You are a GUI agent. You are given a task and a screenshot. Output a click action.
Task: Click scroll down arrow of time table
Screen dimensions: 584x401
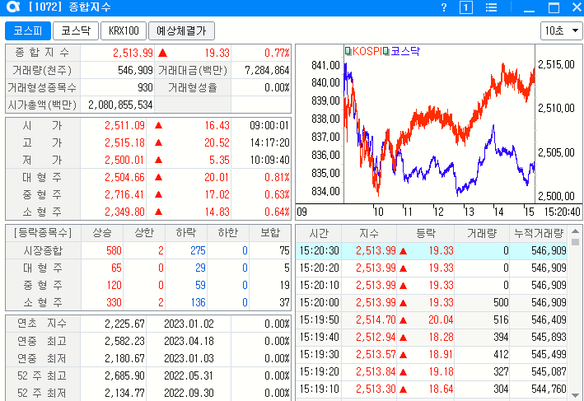575,395
